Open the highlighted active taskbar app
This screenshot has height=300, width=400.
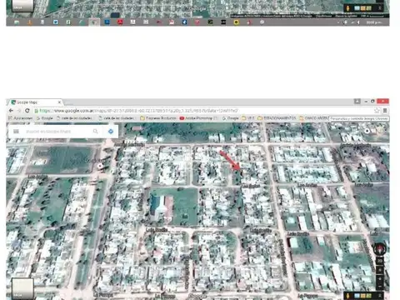point(94,22)
